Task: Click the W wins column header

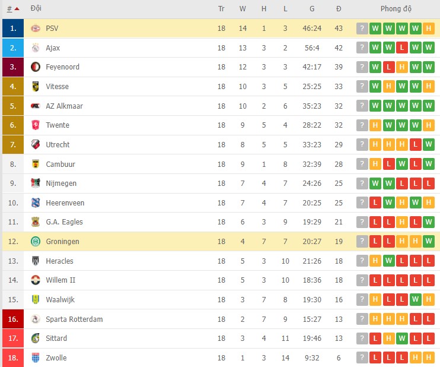Action: pos(243,9)
